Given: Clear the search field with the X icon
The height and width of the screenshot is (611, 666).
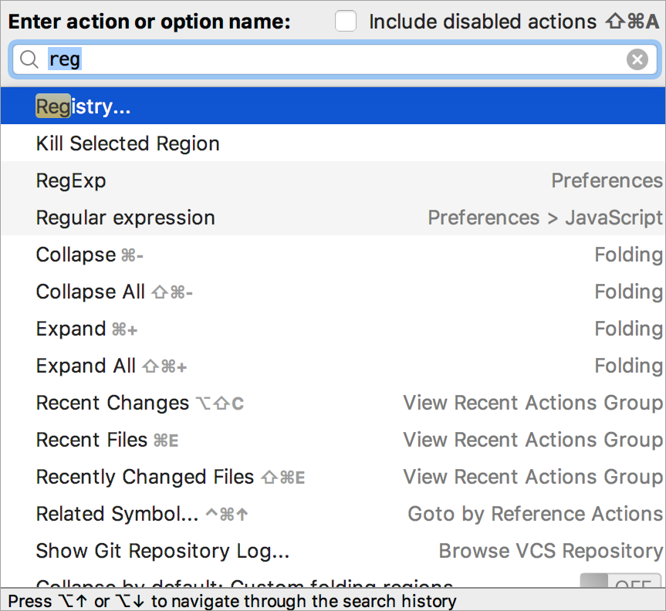Looking at the screenshot, I should click(637, 59).
